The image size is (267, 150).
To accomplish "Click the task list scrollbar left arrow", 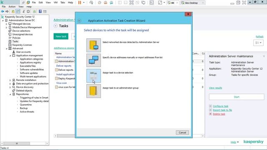I will tap(55, 136).
